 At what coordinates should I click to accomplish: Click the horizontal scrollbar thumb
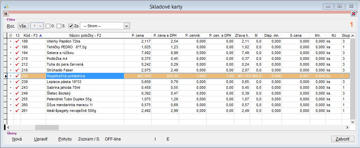(x=47, y=127)
